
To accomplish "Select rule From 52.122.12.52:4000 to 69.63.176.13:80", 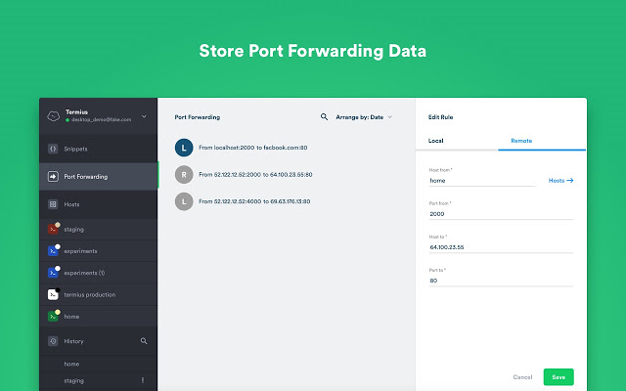I will (254, 201).
